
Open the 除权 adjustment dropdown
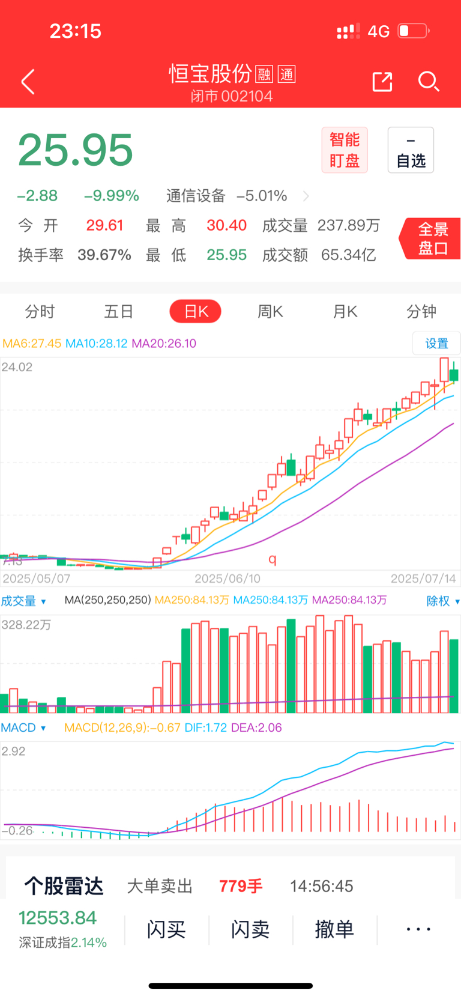point(443,601)
